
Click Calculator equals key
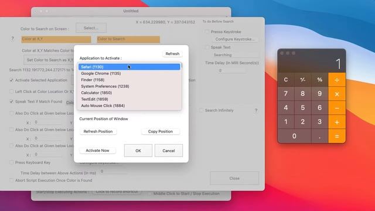click(337, 136)
